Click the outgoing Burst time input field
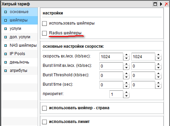This screenshot has width=170, height=126. pos(143,85)
